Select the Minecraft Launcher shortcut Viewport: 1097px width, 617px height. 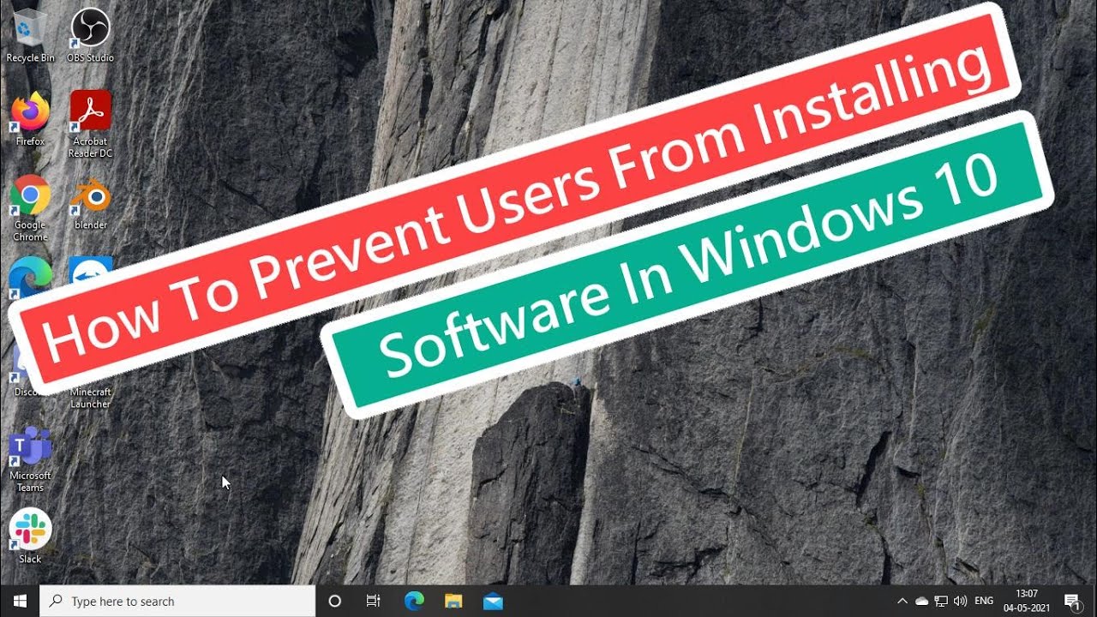coord(90,397)
